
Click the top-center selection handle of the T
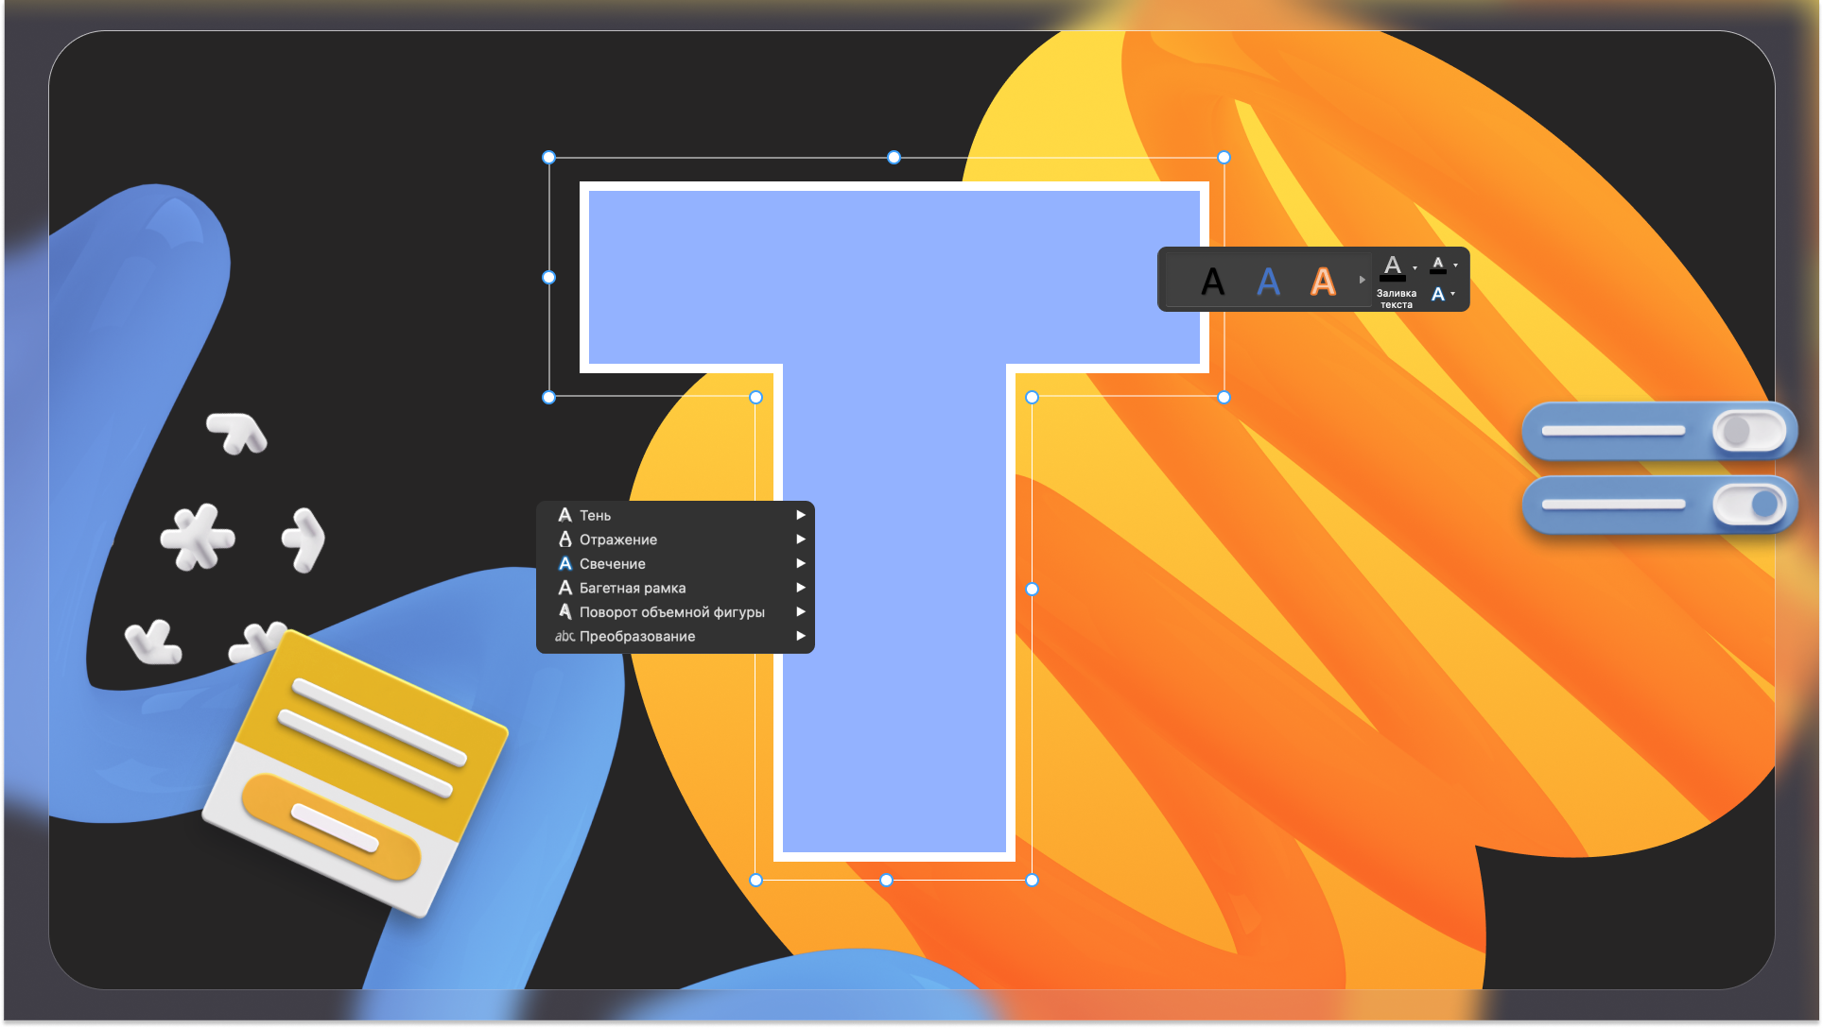click(894, 158)
